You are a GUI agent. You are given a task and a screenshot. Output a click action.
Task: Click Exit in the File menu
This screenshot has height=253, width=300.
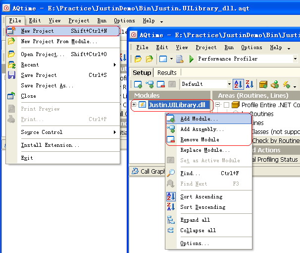tap(63, 158)
